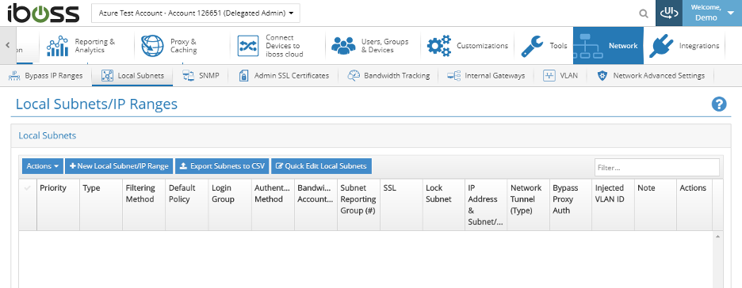This screenshot has height=288, width=742.
Task: Open the blue help question mark
Action: (x=719, y=104)
